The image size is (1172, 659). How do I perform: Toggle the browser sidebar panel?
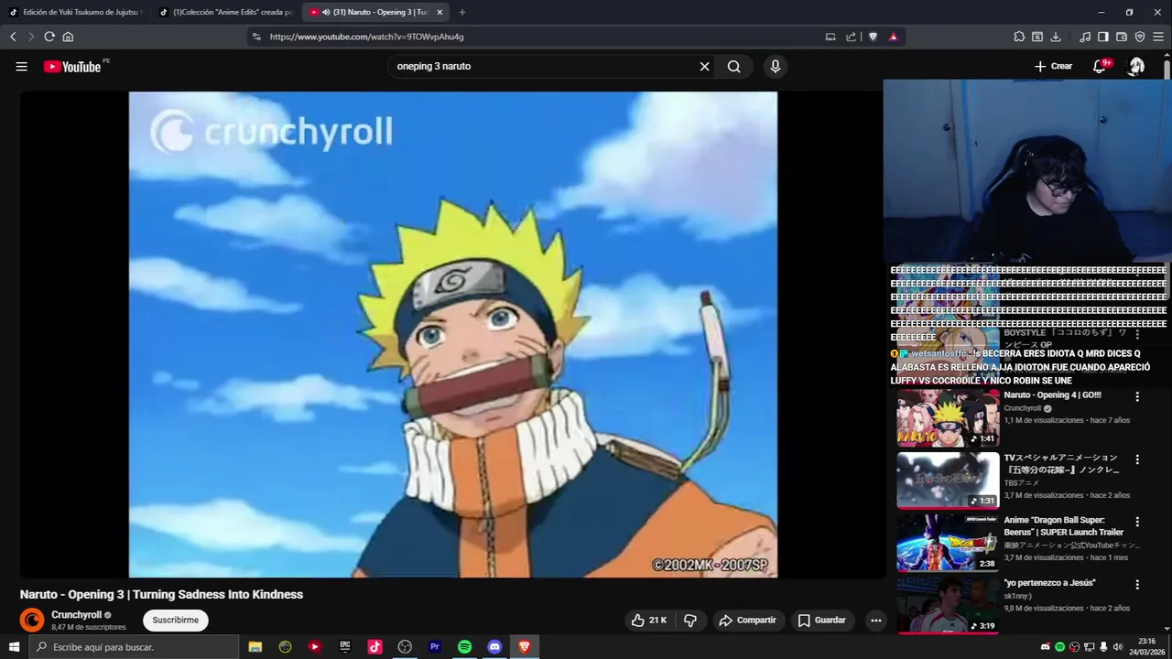pos(1103,37)
